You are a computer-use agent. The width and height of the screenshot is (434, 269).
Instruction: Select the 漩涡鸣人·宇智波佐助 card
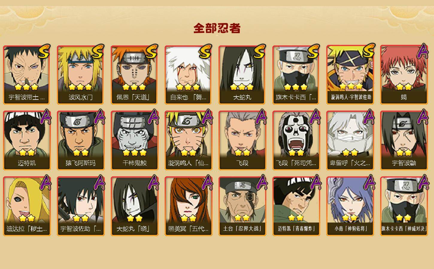tap(350, 75)
